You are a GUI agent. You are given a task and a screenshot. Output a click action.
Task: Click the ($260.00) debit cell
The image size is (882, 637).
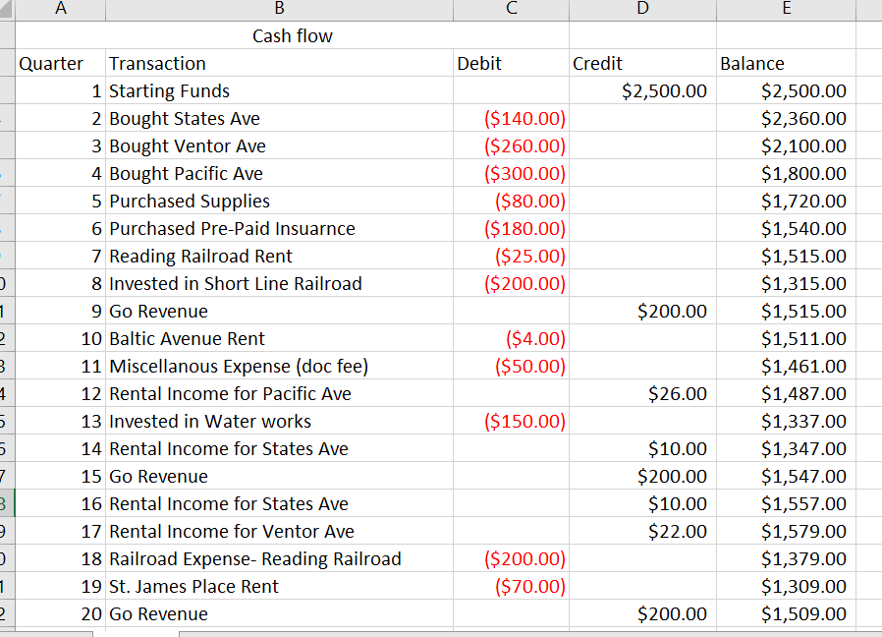511,145
